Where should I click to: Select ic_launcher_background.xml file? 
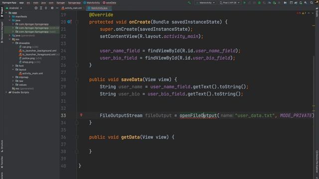[x=38, y=51]
